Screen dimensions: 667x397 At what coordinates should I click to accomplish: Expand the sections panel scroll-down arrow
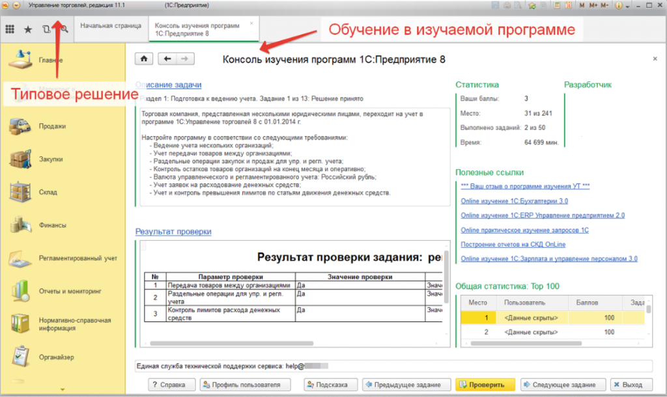click(63, 389)
